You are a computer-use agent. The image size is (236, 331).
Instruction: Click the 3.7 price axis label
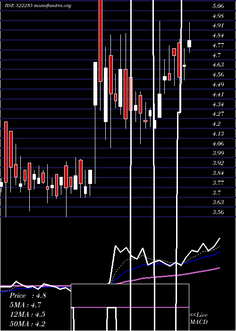pos(216,192)
